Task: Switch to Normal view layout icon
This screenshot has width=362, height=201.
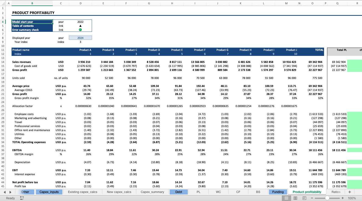Action: click(x=286, y=198)
